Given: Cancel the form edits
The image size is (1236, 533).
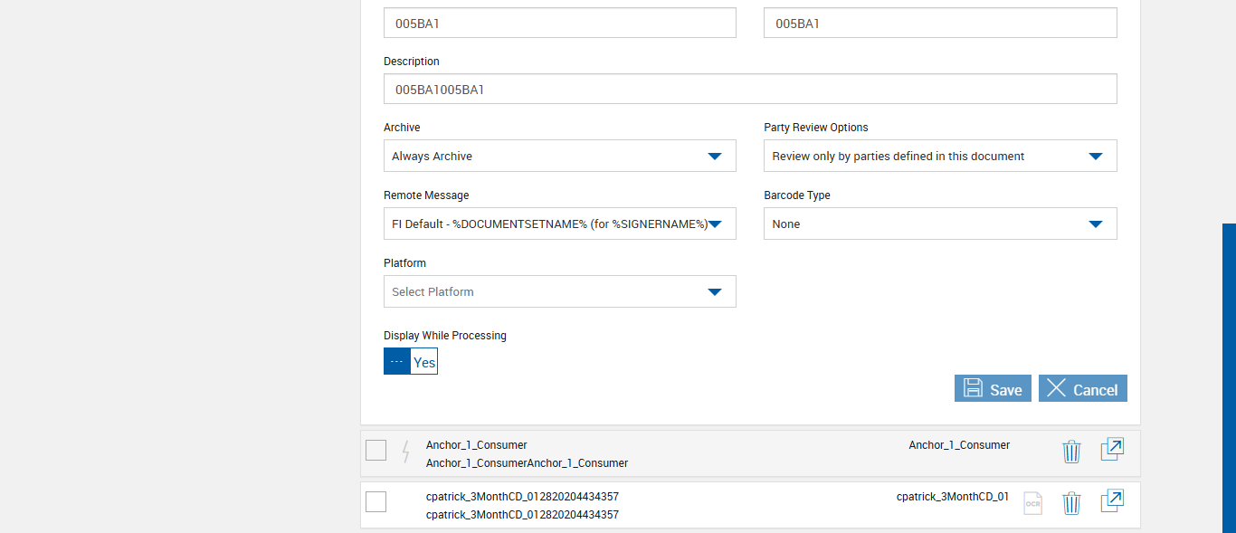Looking at the screenshot, I should click(x=1082, y=389).
